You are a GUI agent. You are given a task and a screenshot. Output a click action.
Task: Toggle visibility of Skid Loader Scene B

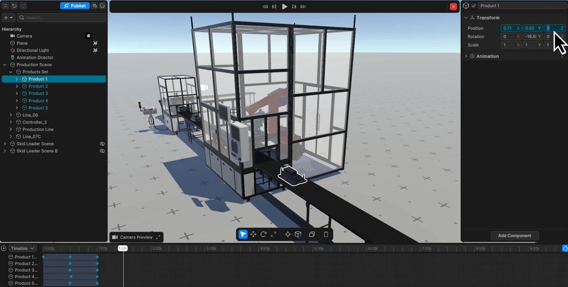(102, 151)
